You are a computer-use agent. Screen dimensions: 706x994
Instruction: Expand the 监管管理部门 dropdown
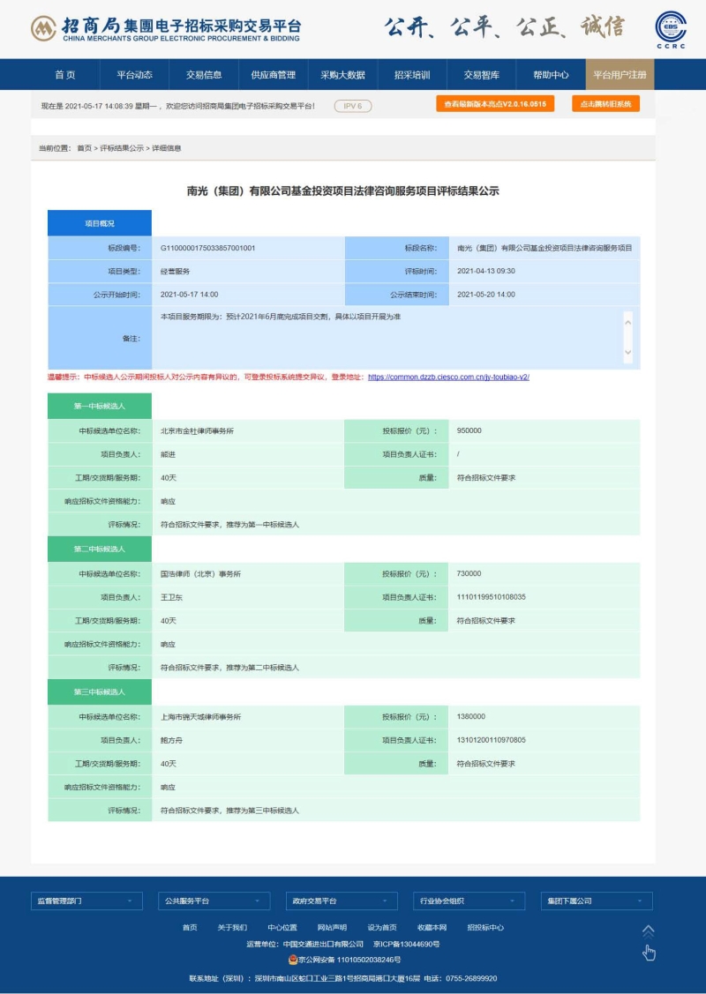86,901
